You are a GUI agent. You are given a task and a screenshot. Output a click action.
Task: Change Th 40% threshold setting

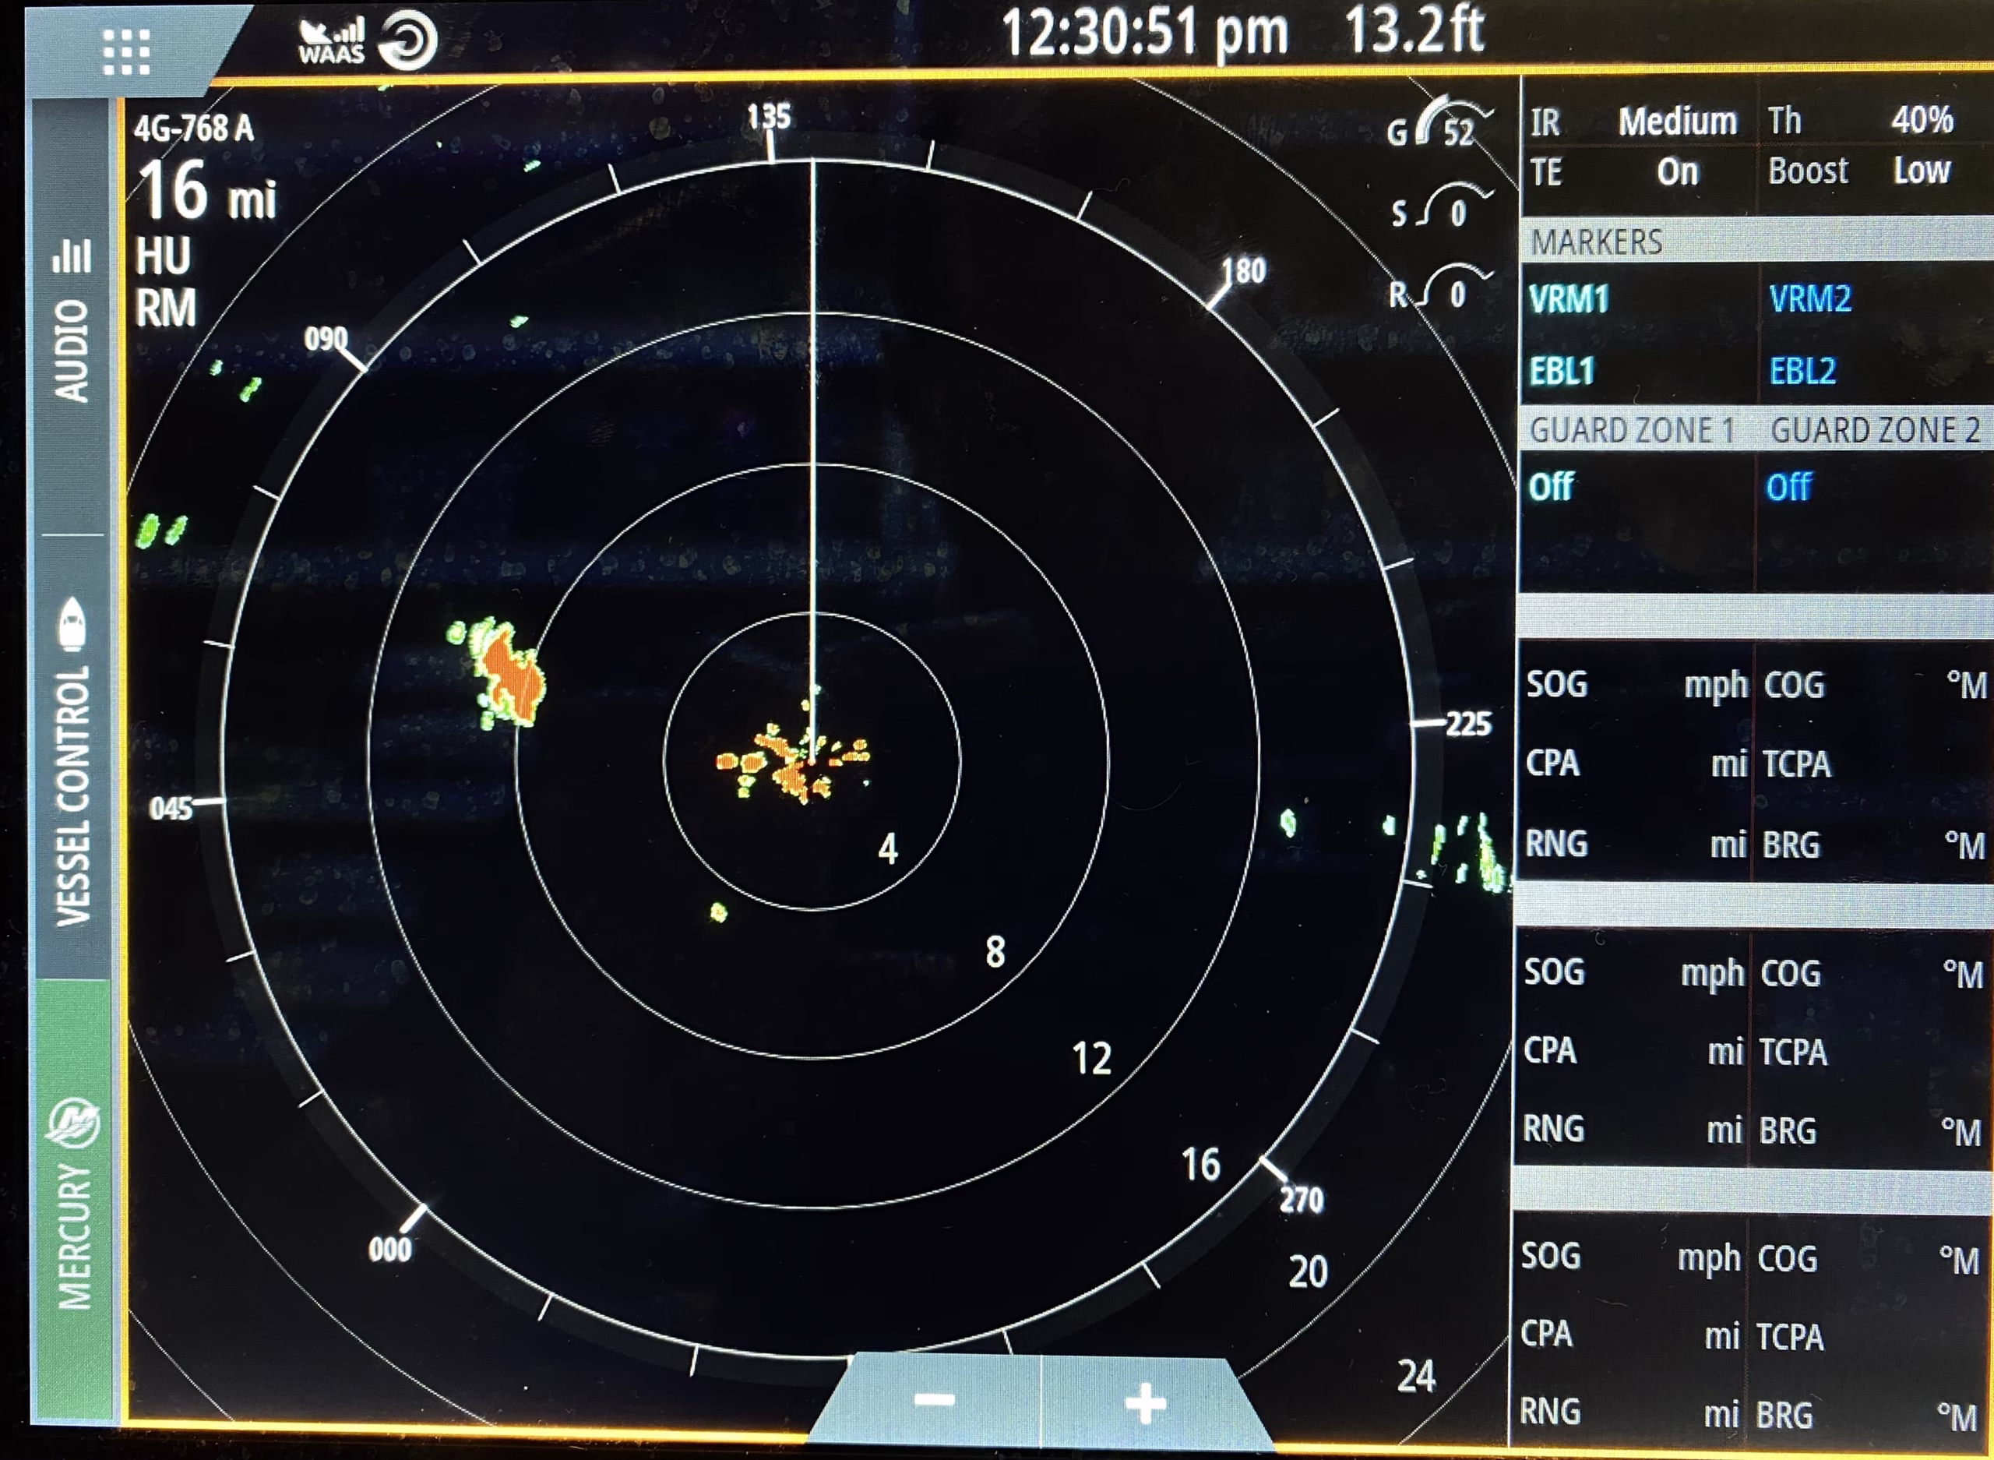(1861, 120)
